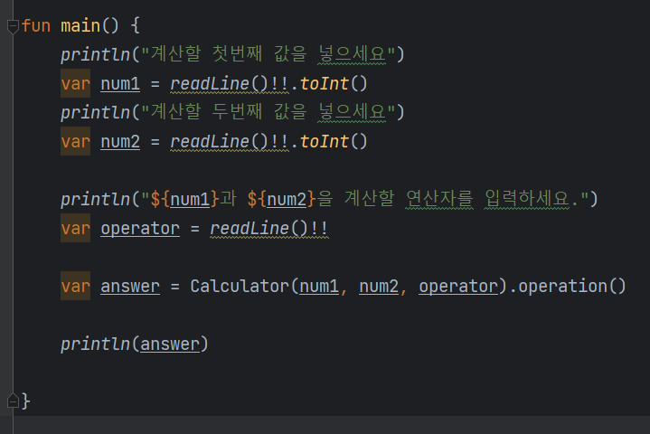Click the 'var' keyword before answer
The image size is (650, 434).
(75, 286)
